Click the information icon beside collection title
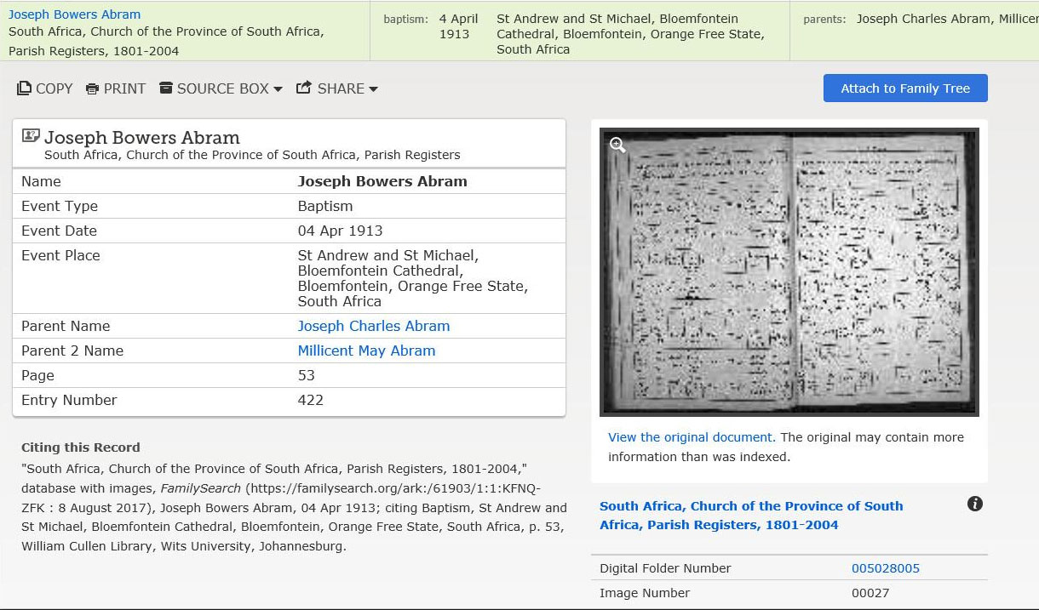 [x=975, y=504]
